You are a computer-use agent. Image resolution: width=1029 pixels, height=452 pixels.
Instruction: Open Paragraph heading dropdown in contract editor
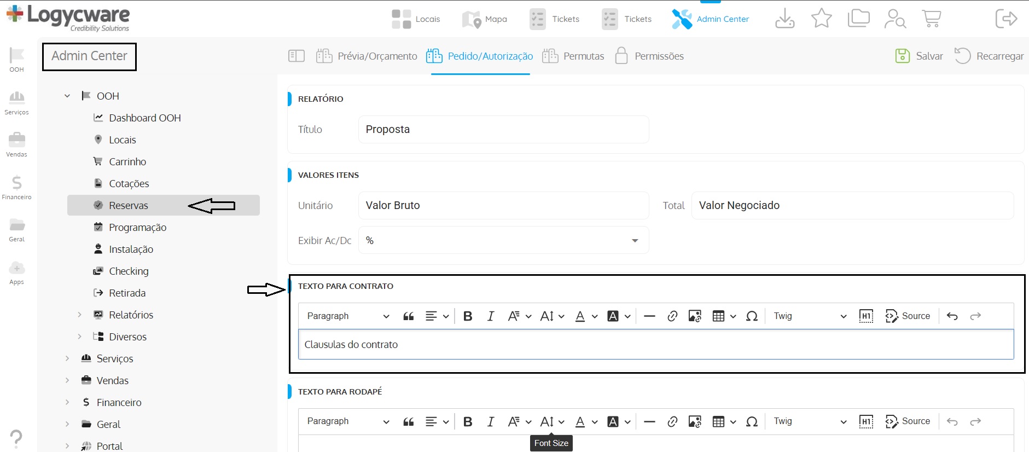348,316
